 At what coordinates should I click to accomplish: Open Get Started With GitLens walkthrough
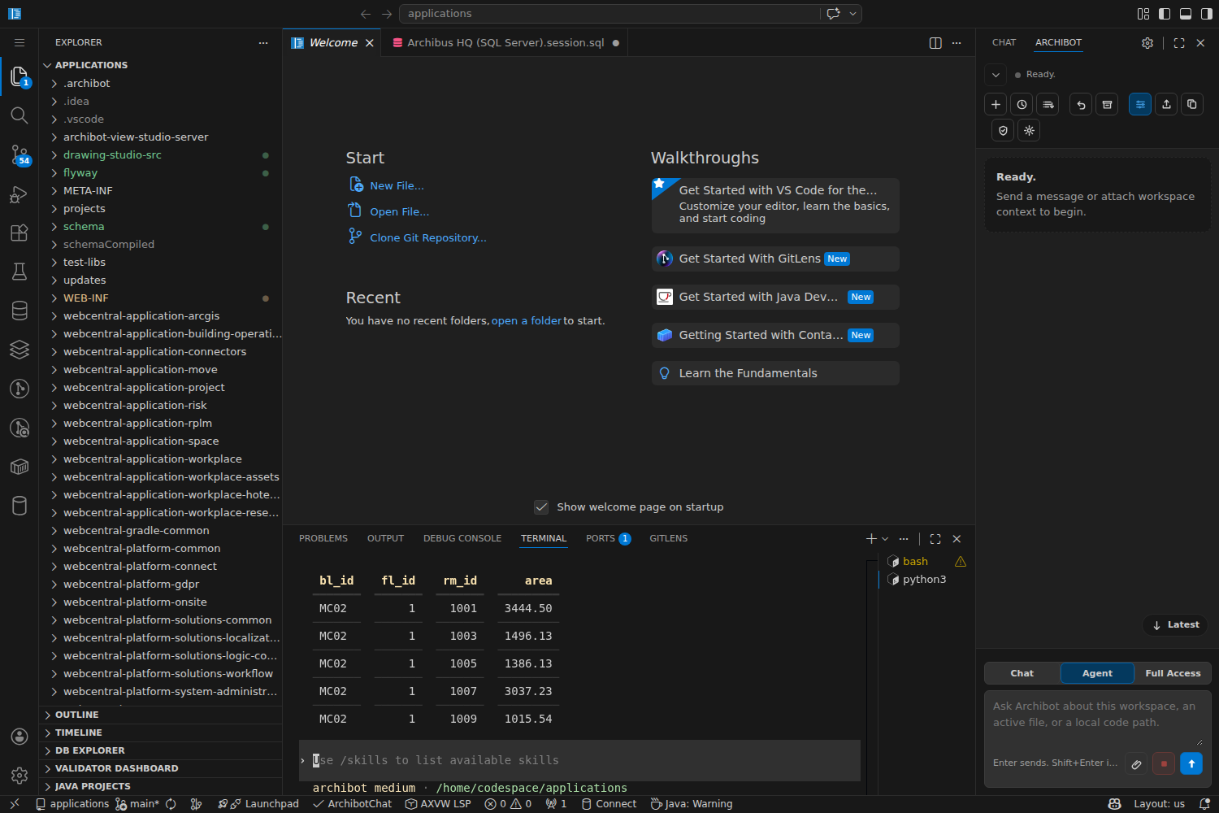pos(775,259)
